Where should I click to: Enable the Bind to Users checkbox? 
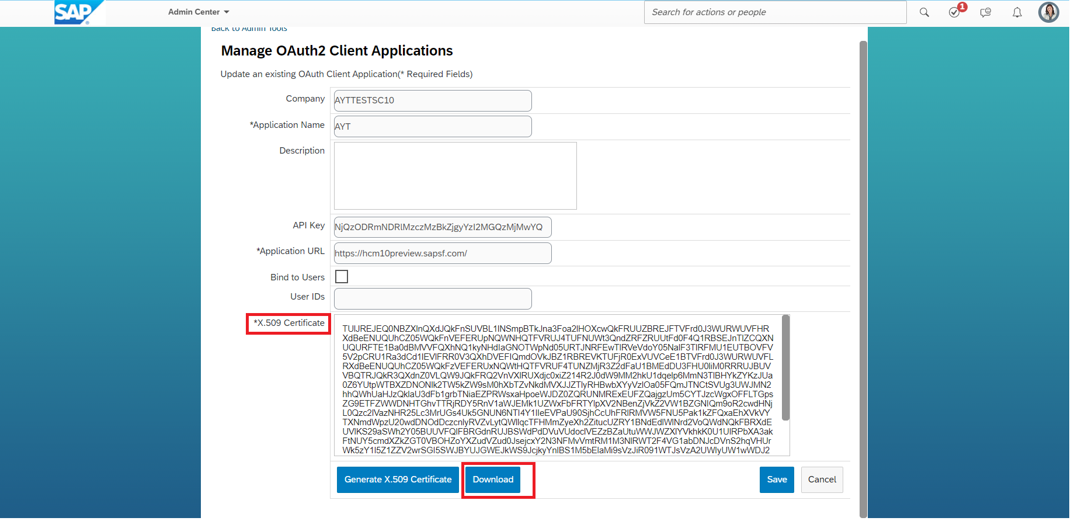(x=342, y=276)
